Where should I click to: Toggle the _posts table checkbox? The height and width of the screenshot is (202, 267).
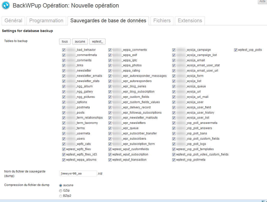[x=64, y=113]
